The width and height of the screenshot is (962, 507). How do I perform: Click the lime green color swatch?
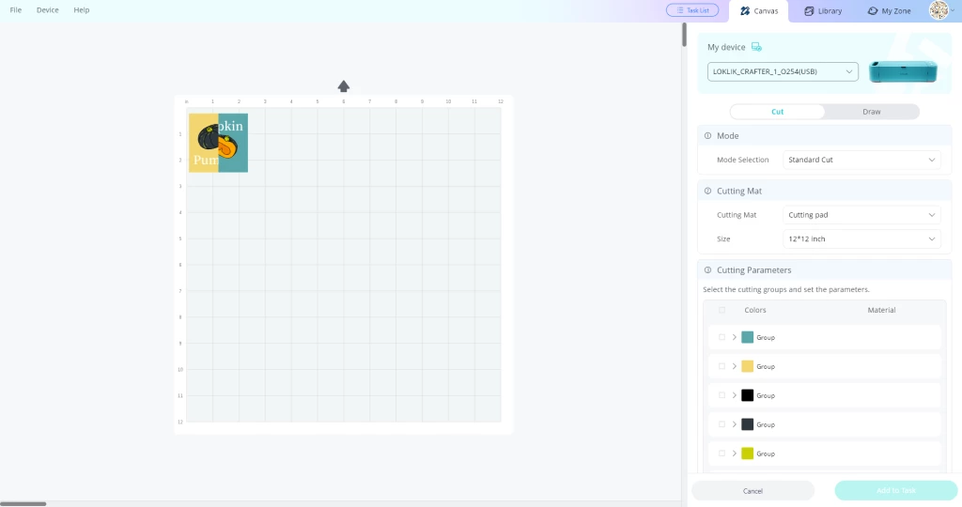click(x=747, y=453)
